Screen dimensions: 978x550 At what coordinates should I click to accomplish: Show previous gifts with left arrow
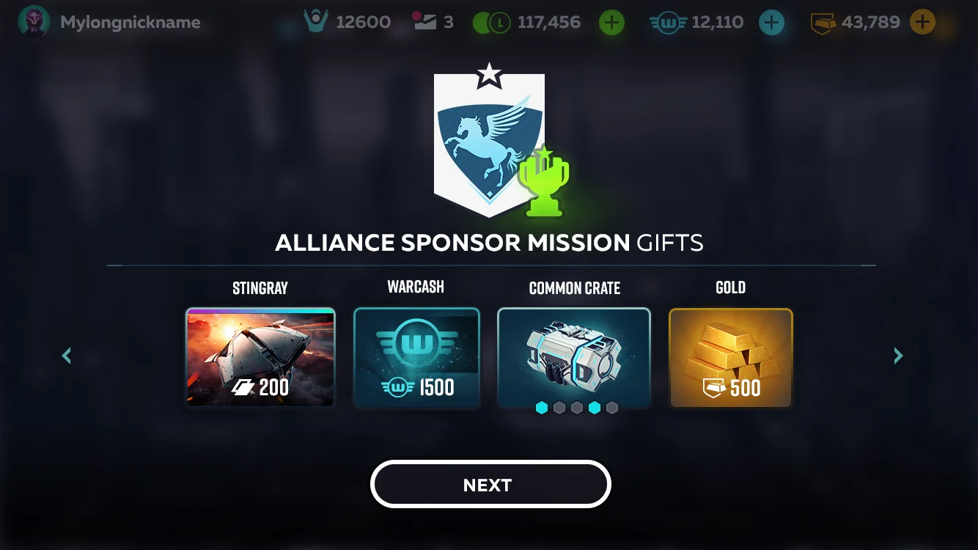tap(67, 356)
